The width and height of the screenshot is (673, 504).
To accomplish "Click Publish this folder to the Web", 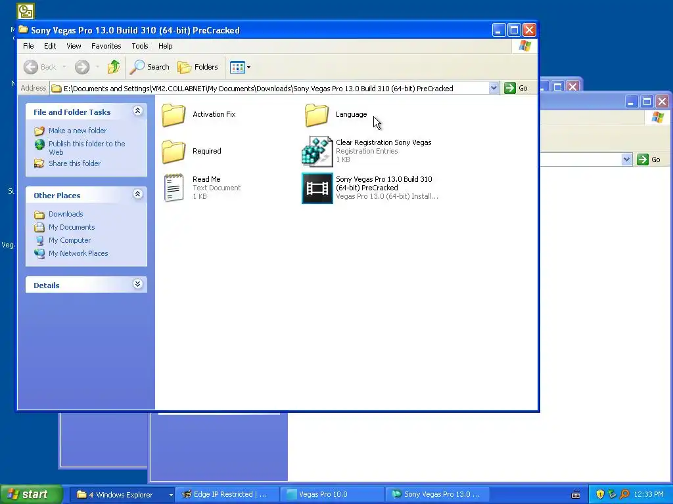I will (x=87, y=148).
